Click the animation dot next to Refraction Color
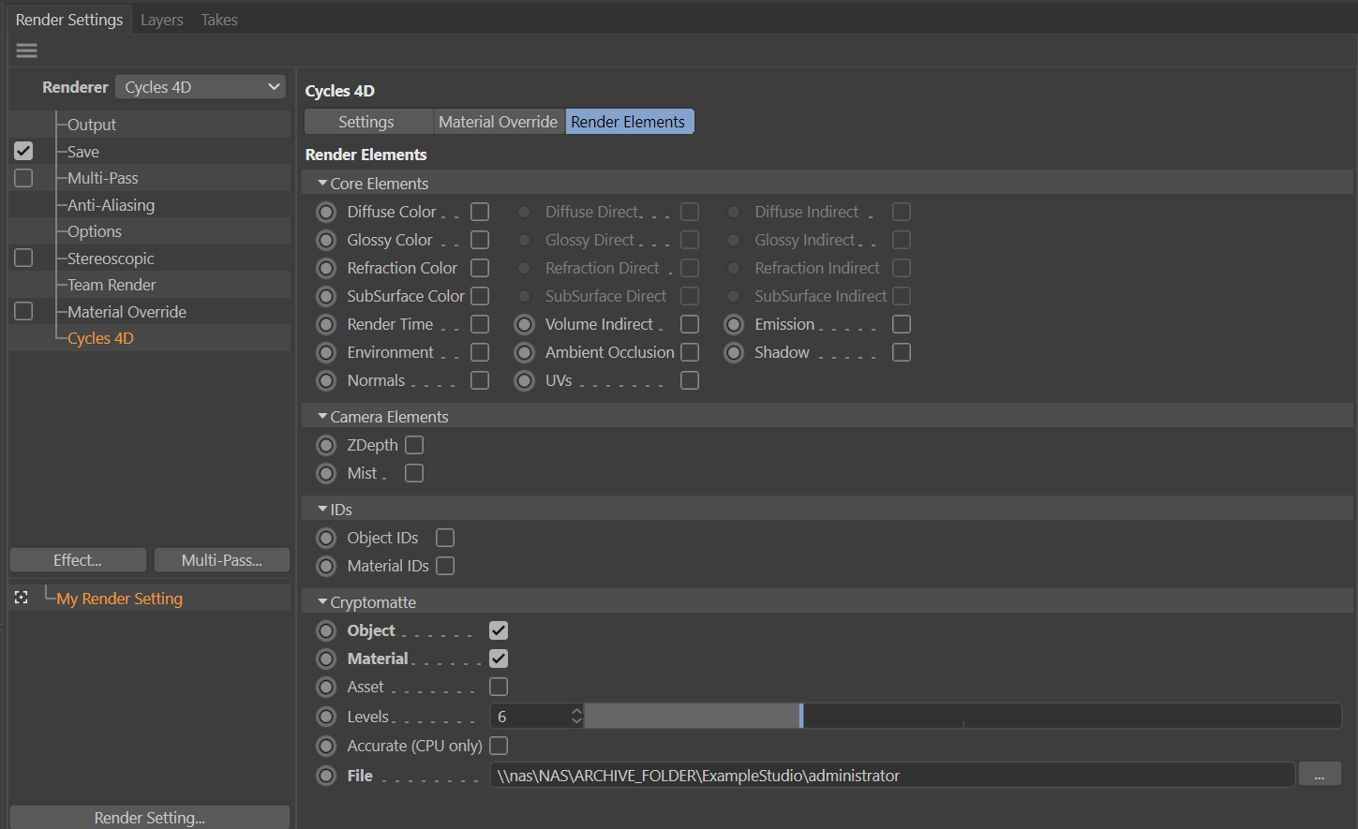 [326, 268]
